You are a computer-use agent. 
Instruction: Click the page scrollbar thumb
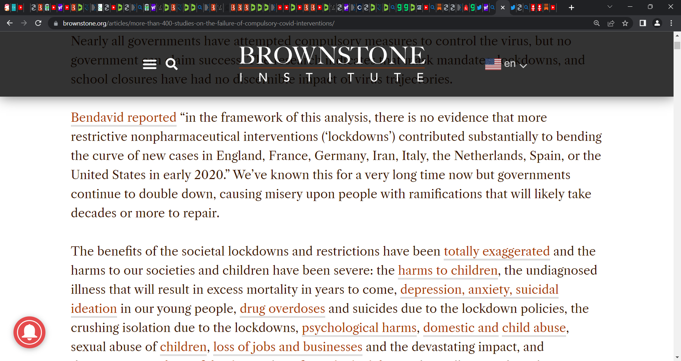click(677, 45)
